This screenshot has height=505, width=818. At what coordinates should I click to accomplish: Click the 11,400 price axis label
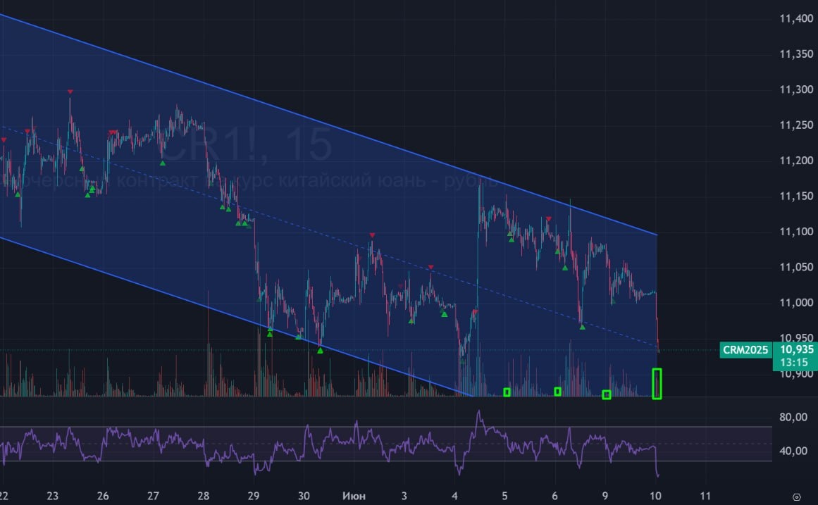[x=796, y=19]
